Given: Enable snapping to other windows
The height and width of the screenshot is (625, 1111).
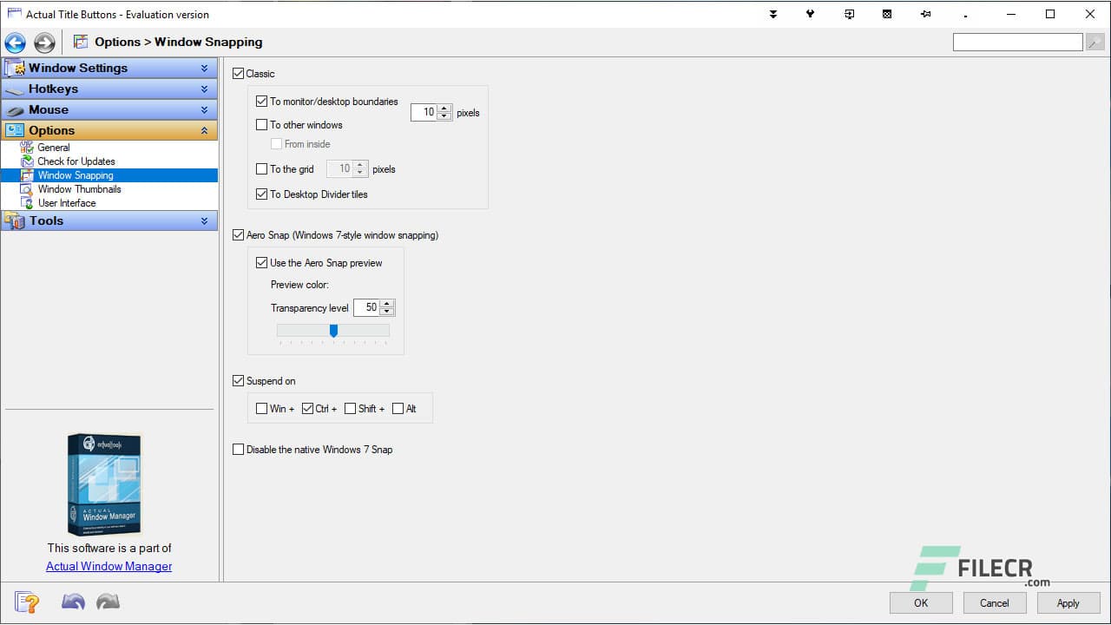Looking at the screenshot, I should point(262,124).
